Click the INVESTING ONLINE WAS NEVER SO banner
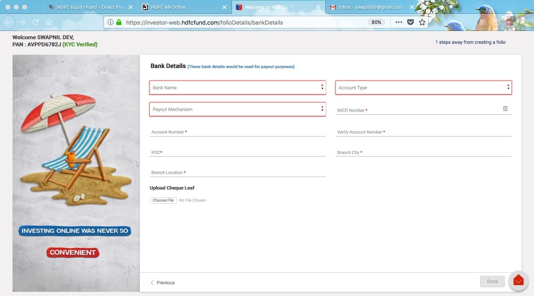Image resolution: width=534 pixels, height=296 pixels. pos(75,231)
